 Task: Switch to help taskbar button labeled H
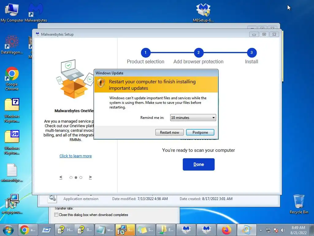(64, 230)
